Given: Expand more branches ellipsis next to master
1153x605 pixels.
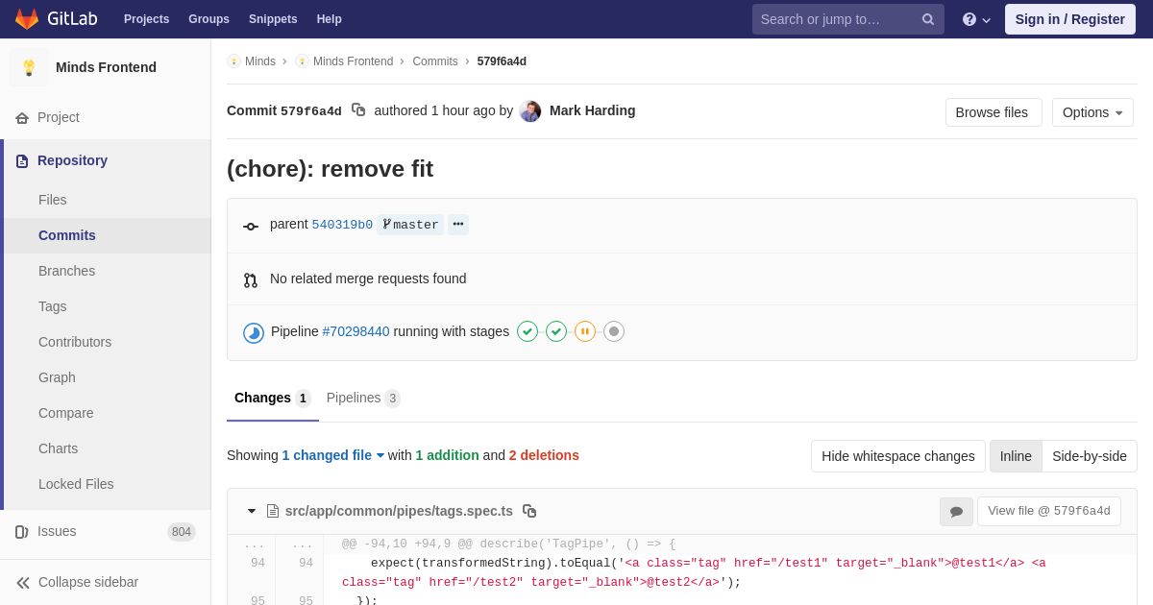Looking at the screenshot, I should point(458,225).
